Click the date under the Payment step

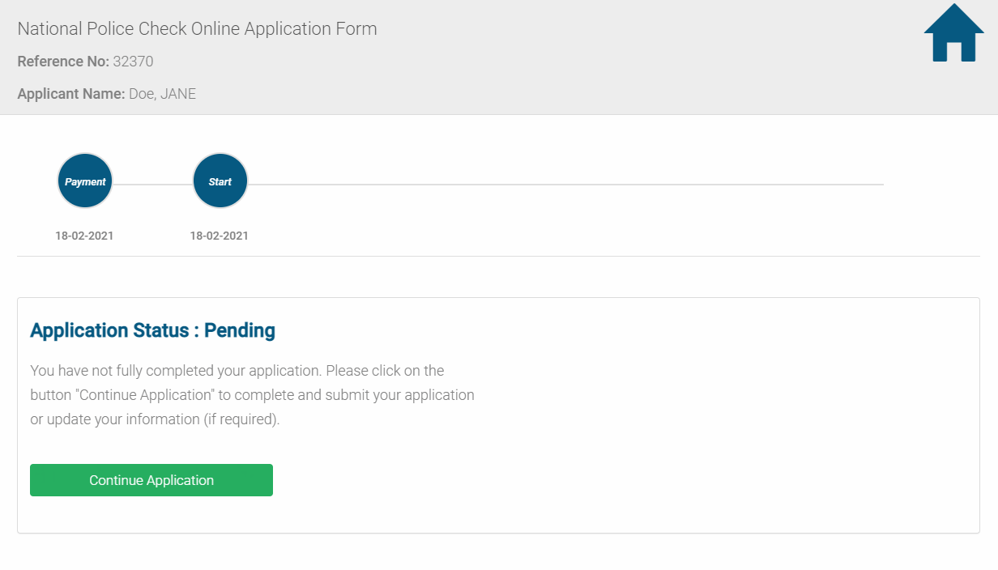click(x=84, y=236)
